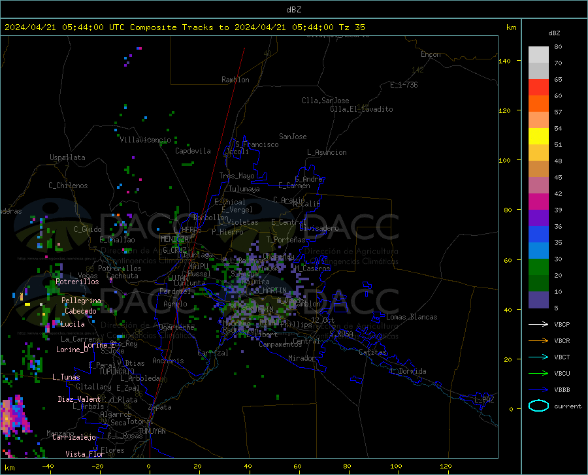Click the green VBCU arrow legend icon
This screenshot has height=475, width=588.
(x=538, y=374)
